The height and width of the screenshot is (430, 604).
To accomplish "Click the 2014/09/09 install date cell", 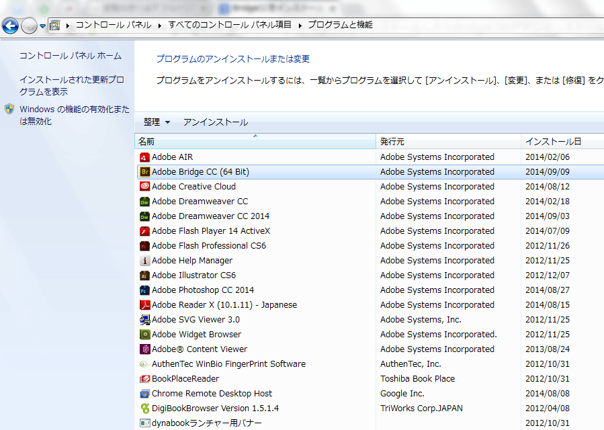I will pos(548,172).
